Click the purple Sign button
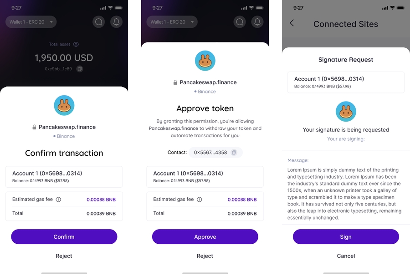 [x=346, y=237]
